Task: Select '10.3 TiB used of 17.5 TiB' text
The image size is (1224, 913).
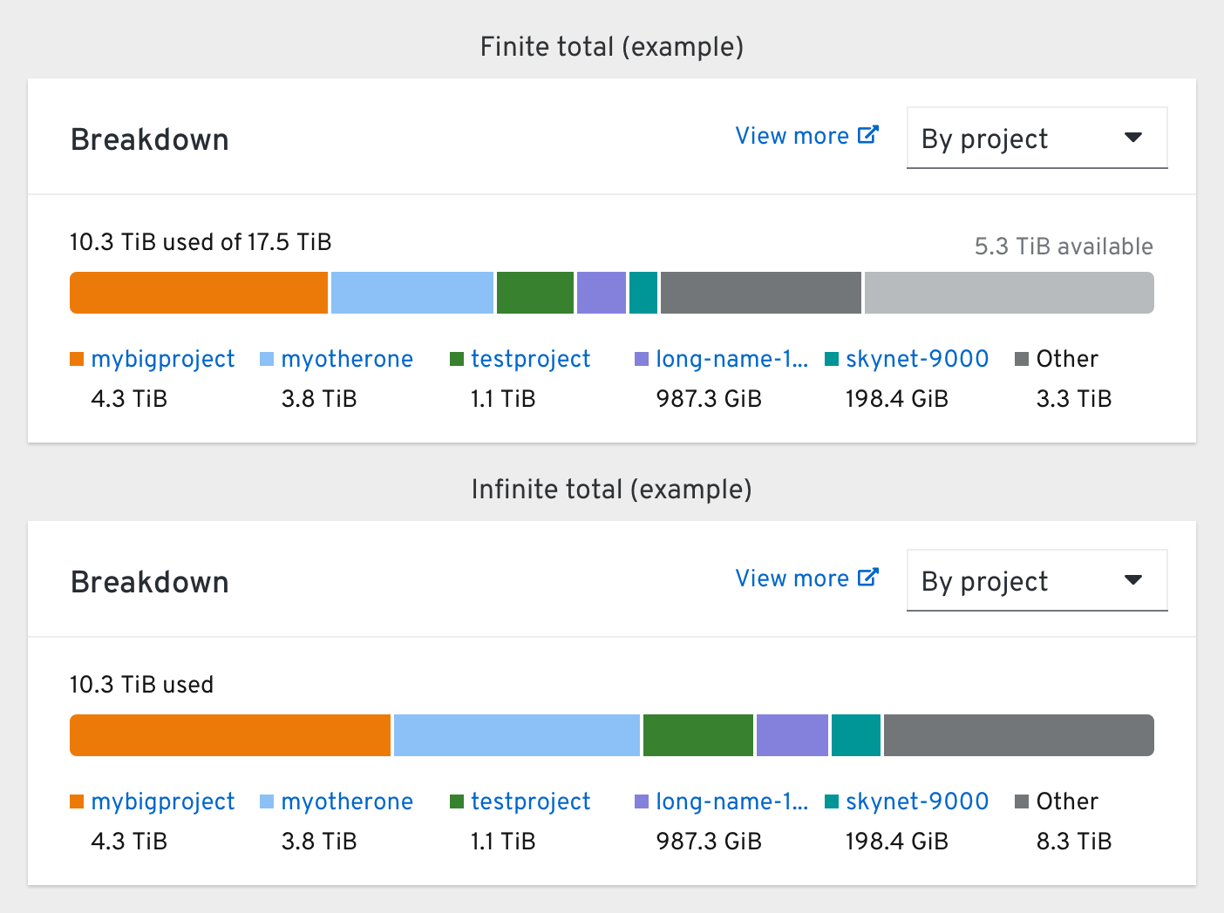Action: click(x=201, y=242)
